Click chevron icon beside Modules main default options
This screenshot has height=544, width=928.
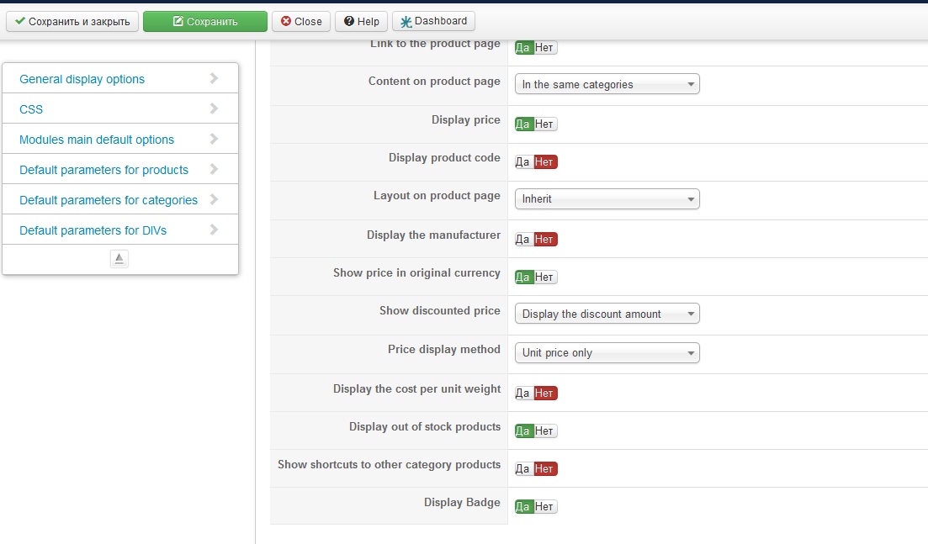(x=214, y=139)
